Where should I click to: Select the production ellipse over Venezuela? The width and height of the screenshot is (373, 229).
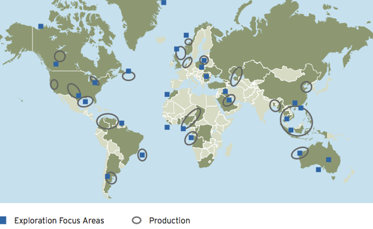[107, 121]
